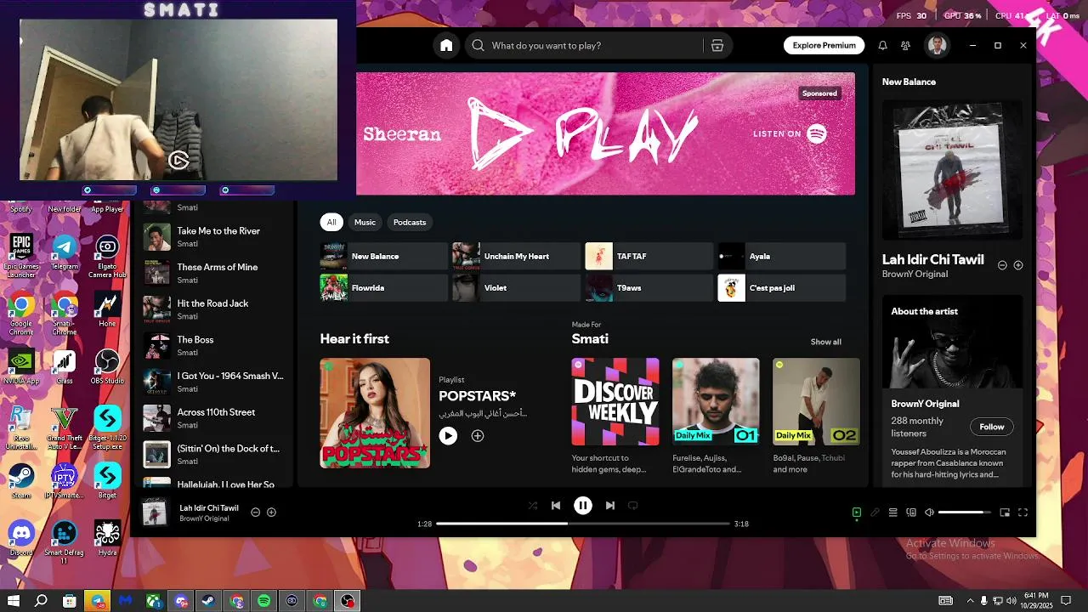Select the Podcasts filter chip
The width and height of the screenshot is (1088, 612).
[x=409, y=222]
